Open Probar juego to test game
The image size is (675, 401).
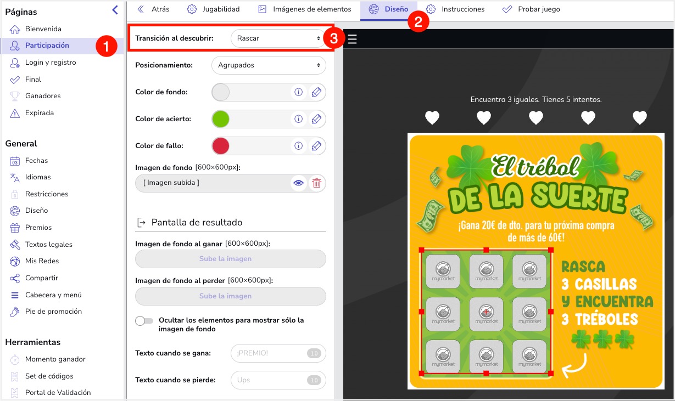click(x=531, y=9)
